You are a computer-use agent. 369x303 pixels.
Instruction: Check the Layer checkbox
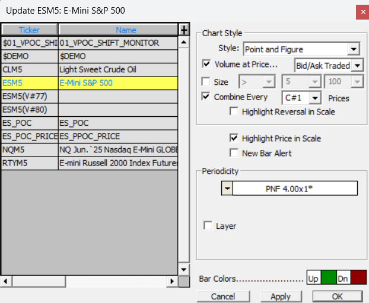208,225
